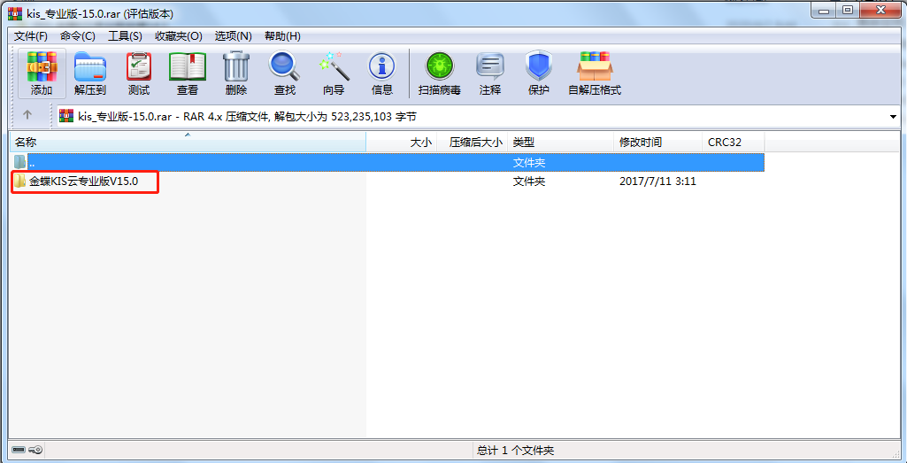Sort by CRC32 column header
The image size is (907, 463).
[734, 142]
